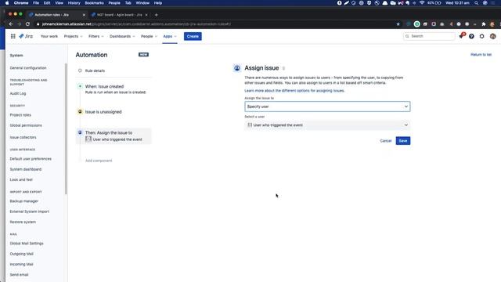
Task: Open the Jira app switcher grid icon
Action: (x=13, y=36)
